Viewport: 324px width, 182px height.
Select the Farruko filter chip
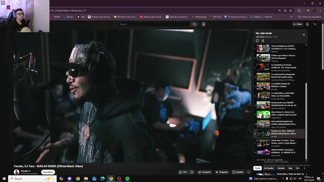281,168
